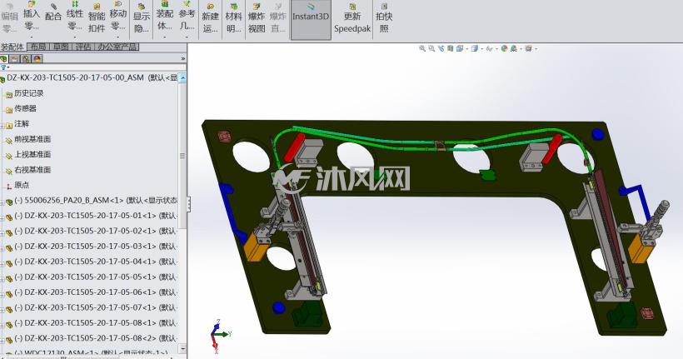The image size is (683, 359).
Task: Click Display Style cube icon
Action: [x=475, y=48]
